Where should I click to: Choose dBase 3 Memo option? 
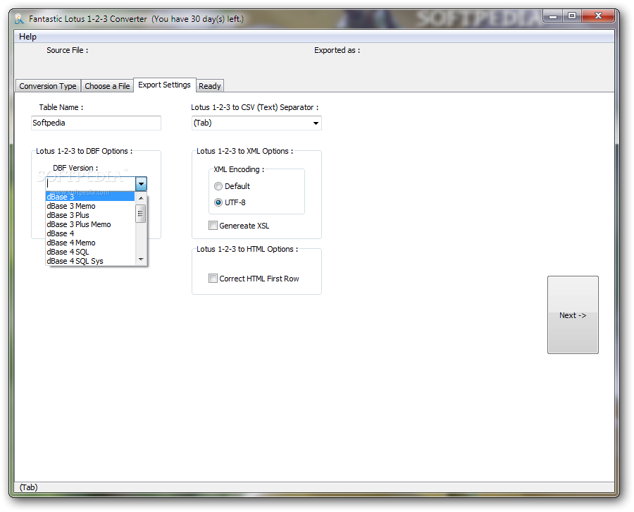click(89, 206)
